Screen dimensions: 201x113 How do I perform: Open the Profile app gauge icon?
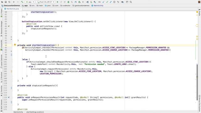pos(76,2)
